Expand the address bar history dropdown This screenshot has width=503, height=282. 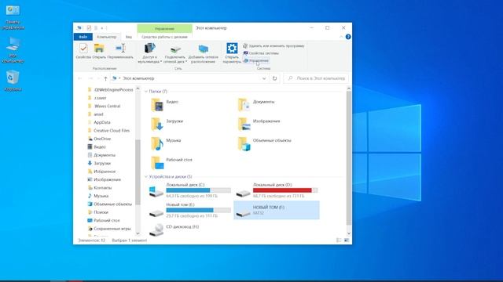pyautogui.click(x=264, y=78)
